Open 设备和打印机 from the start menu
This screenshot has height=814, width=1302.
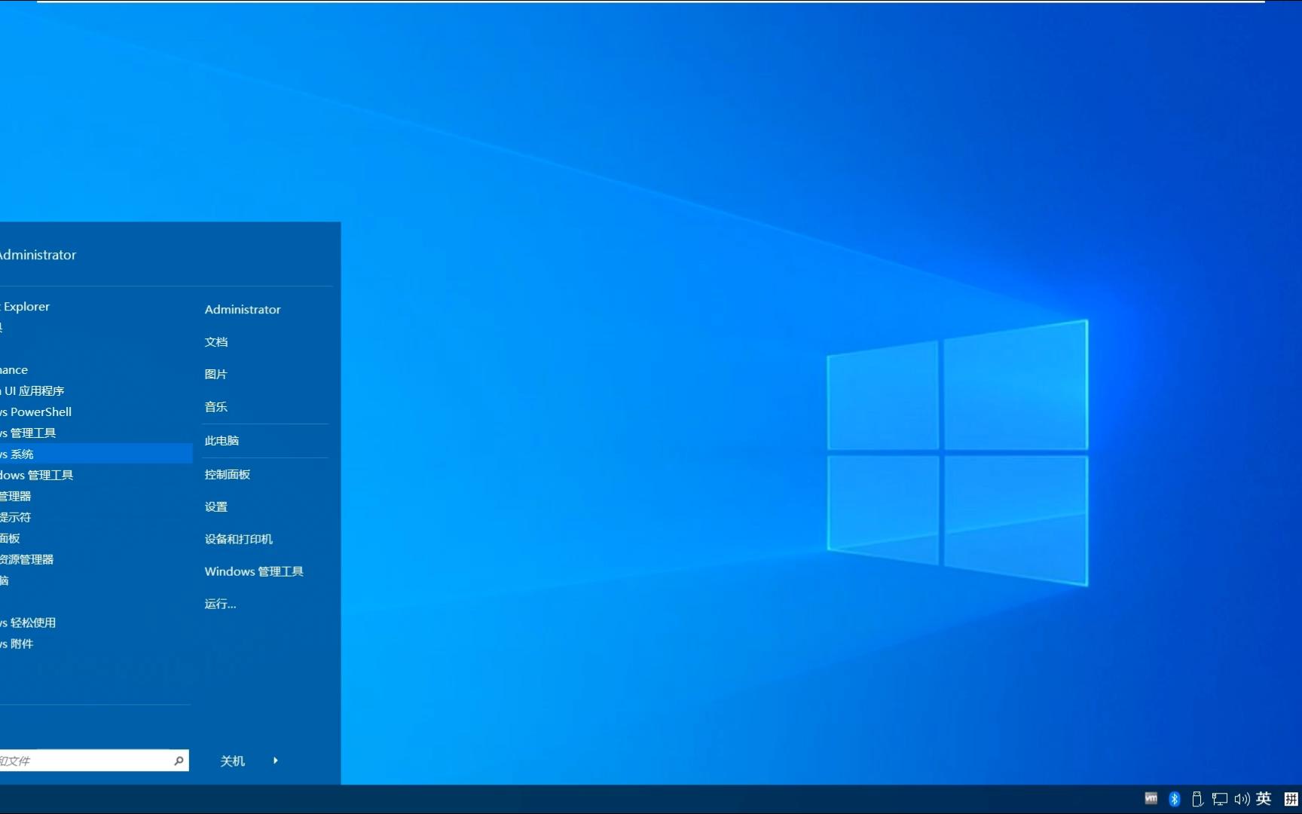[x=239, y=540]
